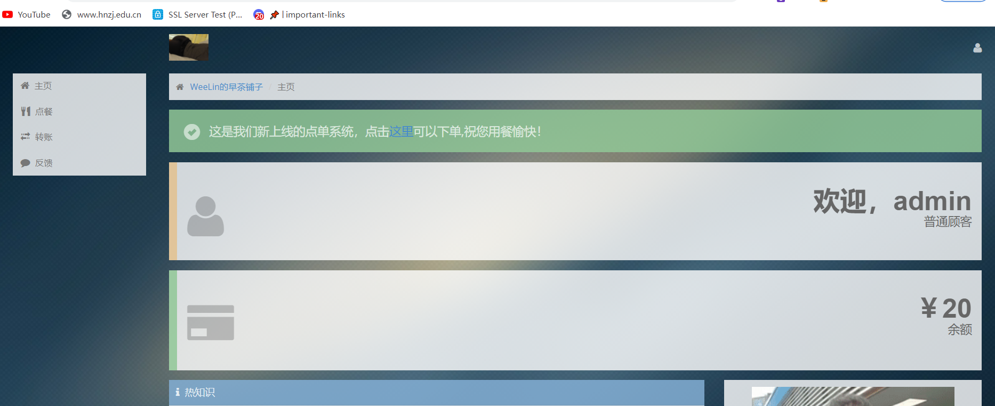Follow the 这里 link to place order
The image size is (995, 406).
pyautogui.click(x=401, y=131)
